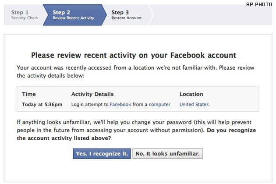Jump to Step 3 Restore Account

point(126,14)
